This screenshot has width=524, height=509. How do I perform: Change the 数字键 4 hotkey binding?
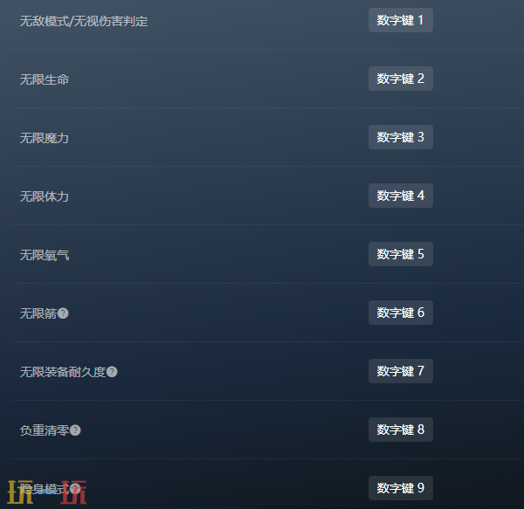point(401,196)
